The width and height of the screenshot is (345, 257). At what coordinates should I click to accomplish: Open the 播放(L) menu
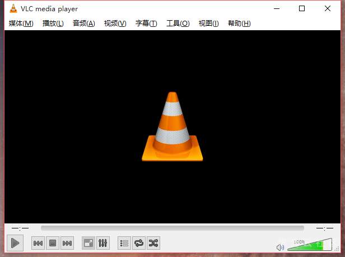pyautogui.click(x=53, y=24)
